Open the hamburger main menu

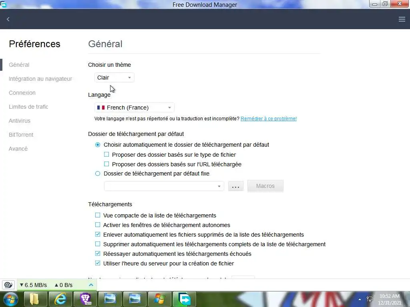pos(402,19)
